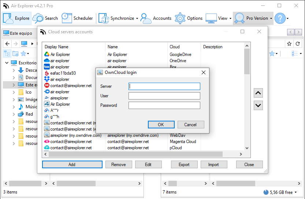Expand the View dropdown arrow
The image size is (305, 199).
point(231,18)
